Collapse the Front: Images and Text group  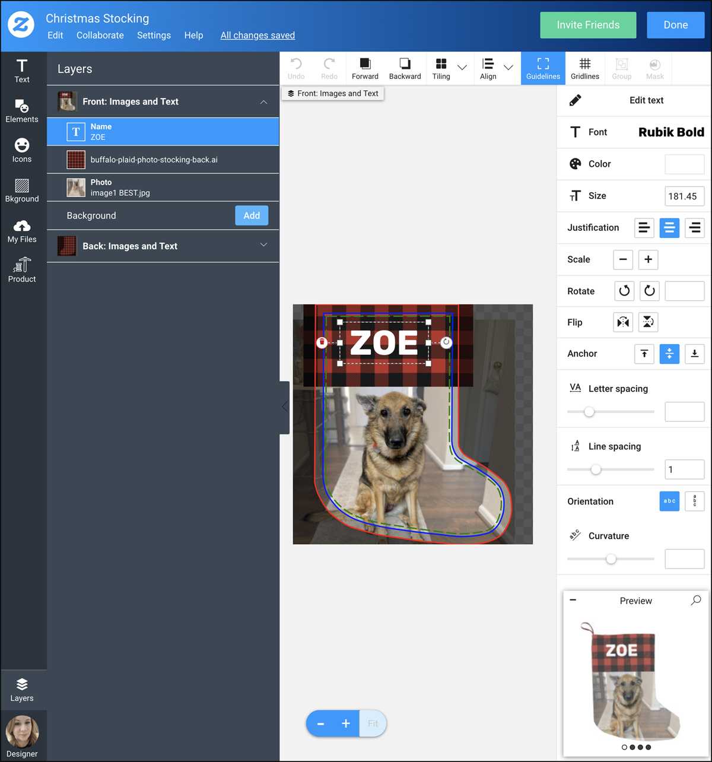pos(263,102)
